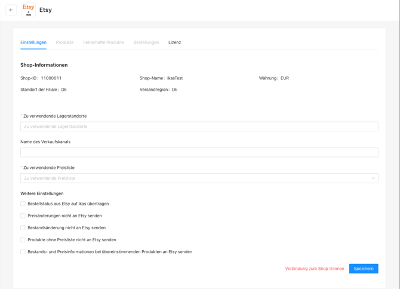The image size is (400, 289).
Task: Tick Produkte ohne Preisliste nicht senden
Action: point(23,239)
